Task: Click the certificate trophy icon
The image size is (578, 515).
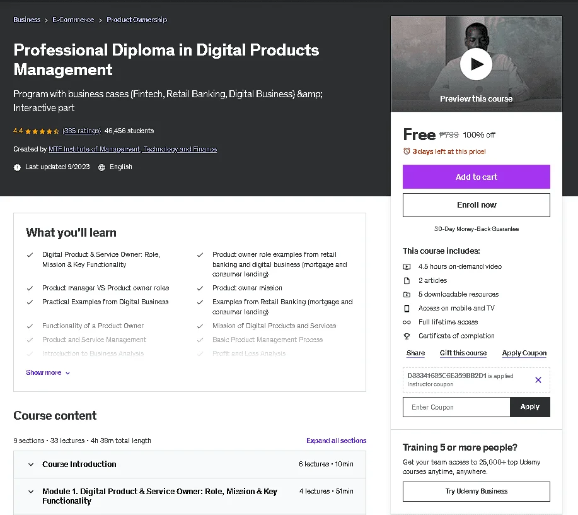Action: 407,336
